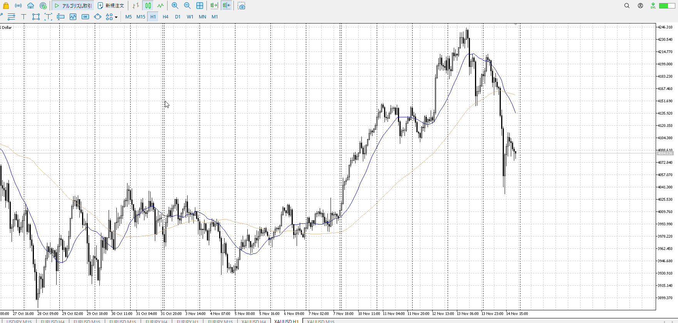
Task: Select the H4 timeframe button
Action: coord(165,17)
